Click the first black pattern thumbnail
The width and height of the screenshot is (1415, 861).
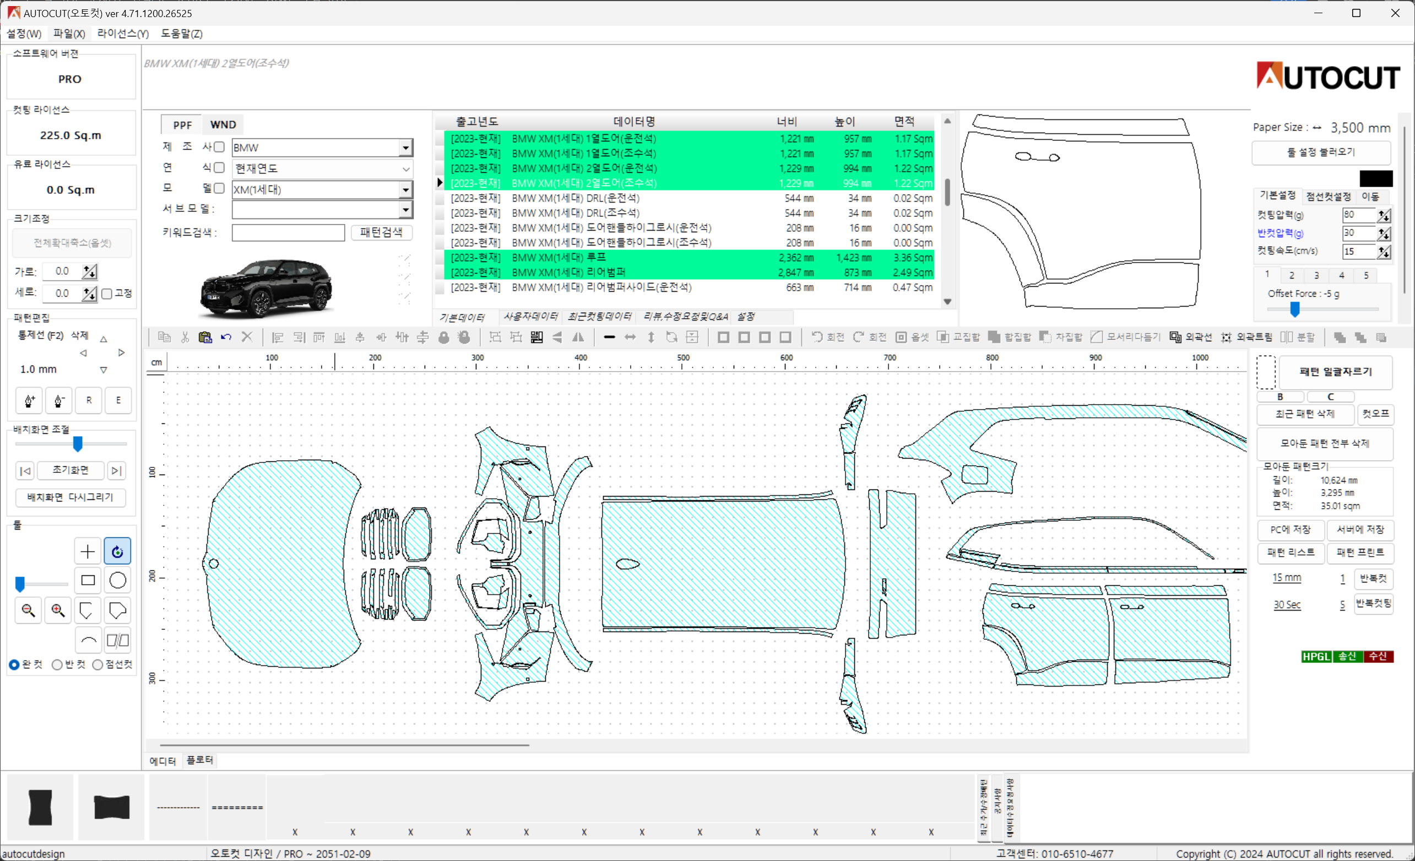click(x=40, y=808)
